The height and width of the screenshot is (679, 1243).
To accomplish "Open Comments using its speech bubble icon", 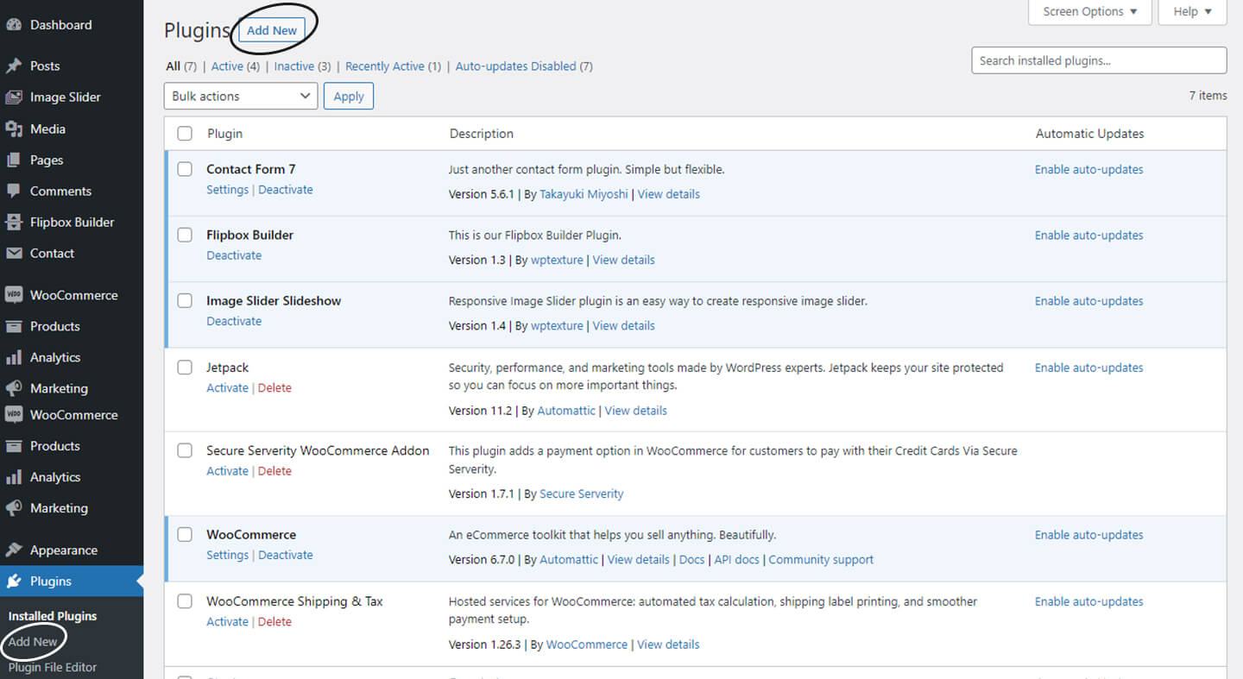I will pos(14,191).
